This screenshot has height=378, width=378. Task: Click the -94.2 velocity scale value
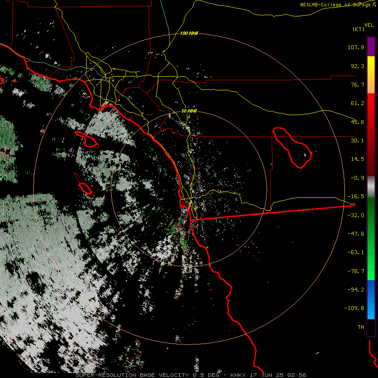(x=356, y=290)
